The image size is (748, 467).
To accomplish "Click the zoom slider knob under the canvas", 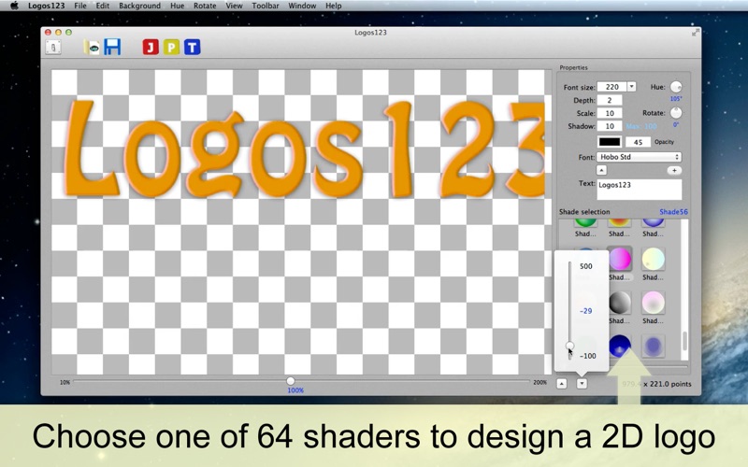I will pos(290,381).
